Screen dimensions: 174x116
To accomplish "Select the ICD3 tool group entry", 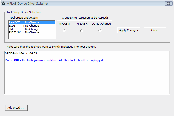I will coord(24,26).
